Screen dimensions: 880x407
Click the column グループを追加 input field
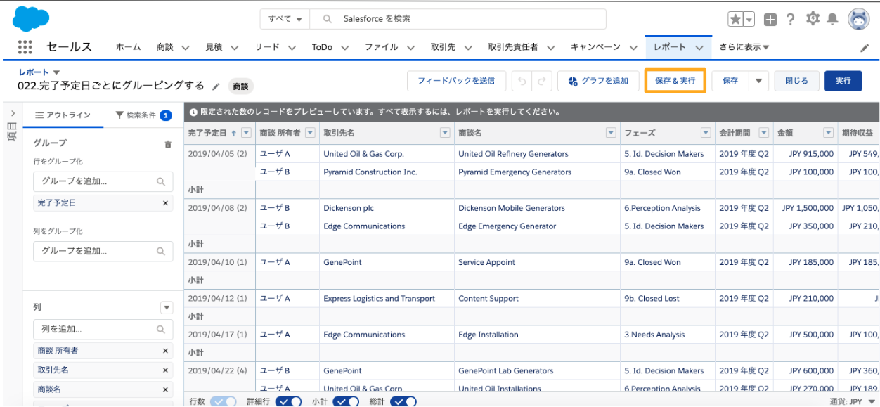pos(103,251)
